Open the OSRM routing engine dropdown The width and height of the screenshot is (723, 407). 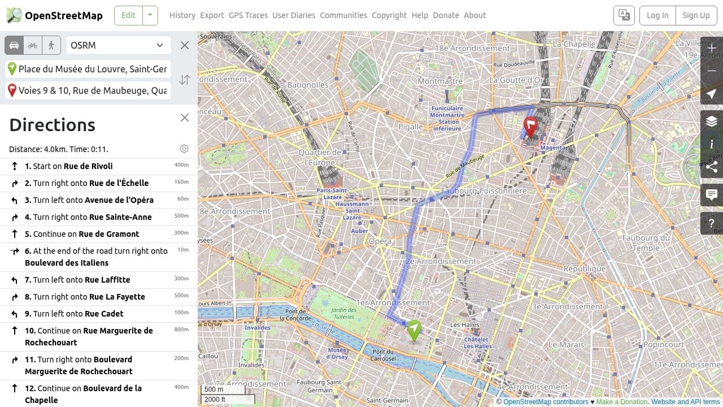click(x=119, y=45)
